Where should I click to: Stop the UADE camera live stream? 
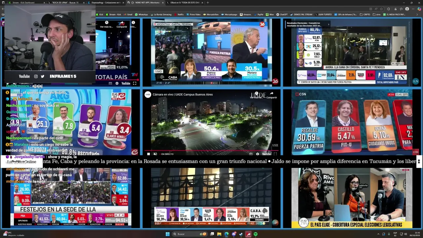pos(148,154)
